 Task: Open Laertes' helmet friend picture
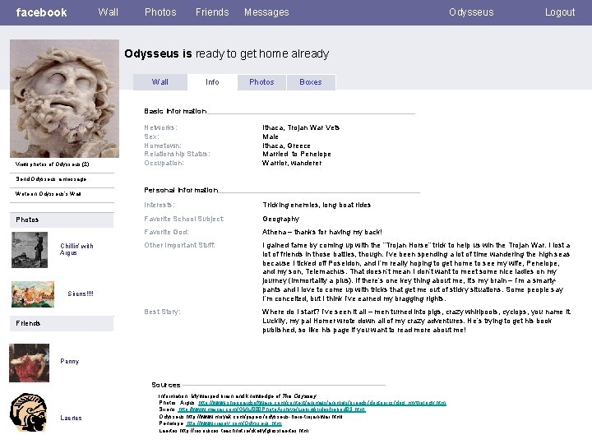[x=28, y=412]
